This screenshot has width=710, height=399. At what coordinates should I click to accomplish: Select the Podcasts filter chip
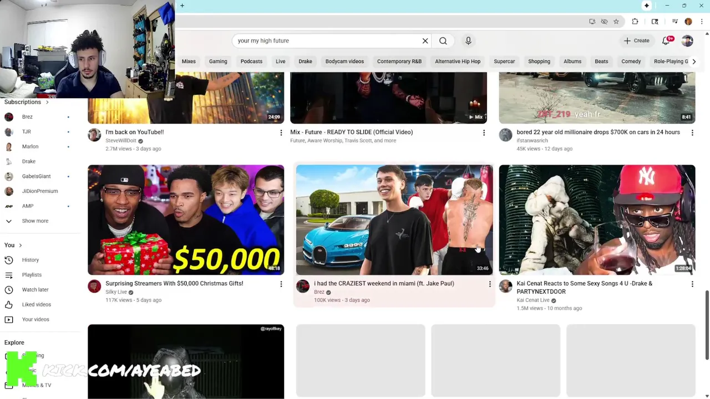tap(251, 62)
